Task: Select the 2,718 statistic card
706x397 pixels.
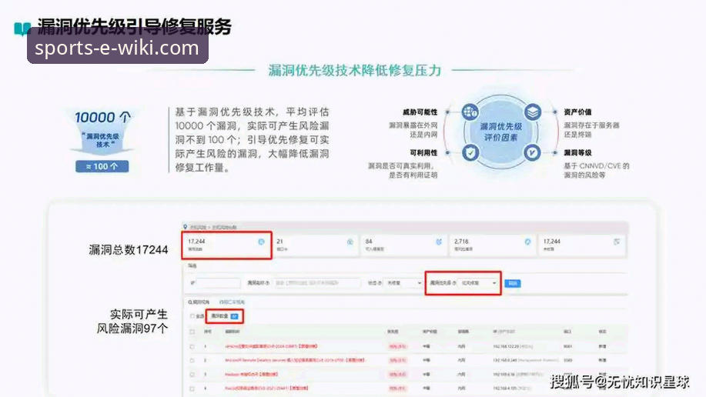Action: click(x=492, y=245)
